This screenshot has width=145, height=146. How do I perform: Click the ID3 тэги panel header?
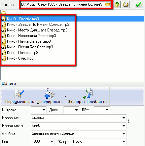click(x=72, y=83)
